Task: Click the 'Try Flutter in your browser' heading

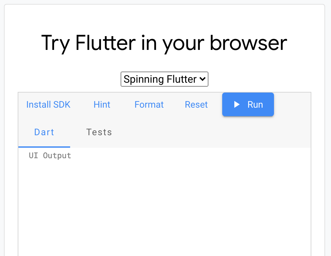Action: point(164,43)
